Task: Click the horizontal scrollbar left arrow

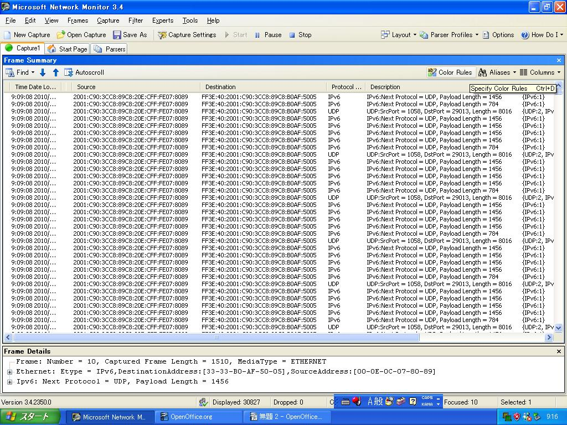Action: [x=8, y=337]
